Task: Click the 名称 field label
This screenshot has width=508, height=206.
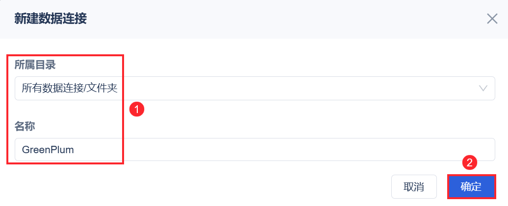Action: [x=25, y=126]
